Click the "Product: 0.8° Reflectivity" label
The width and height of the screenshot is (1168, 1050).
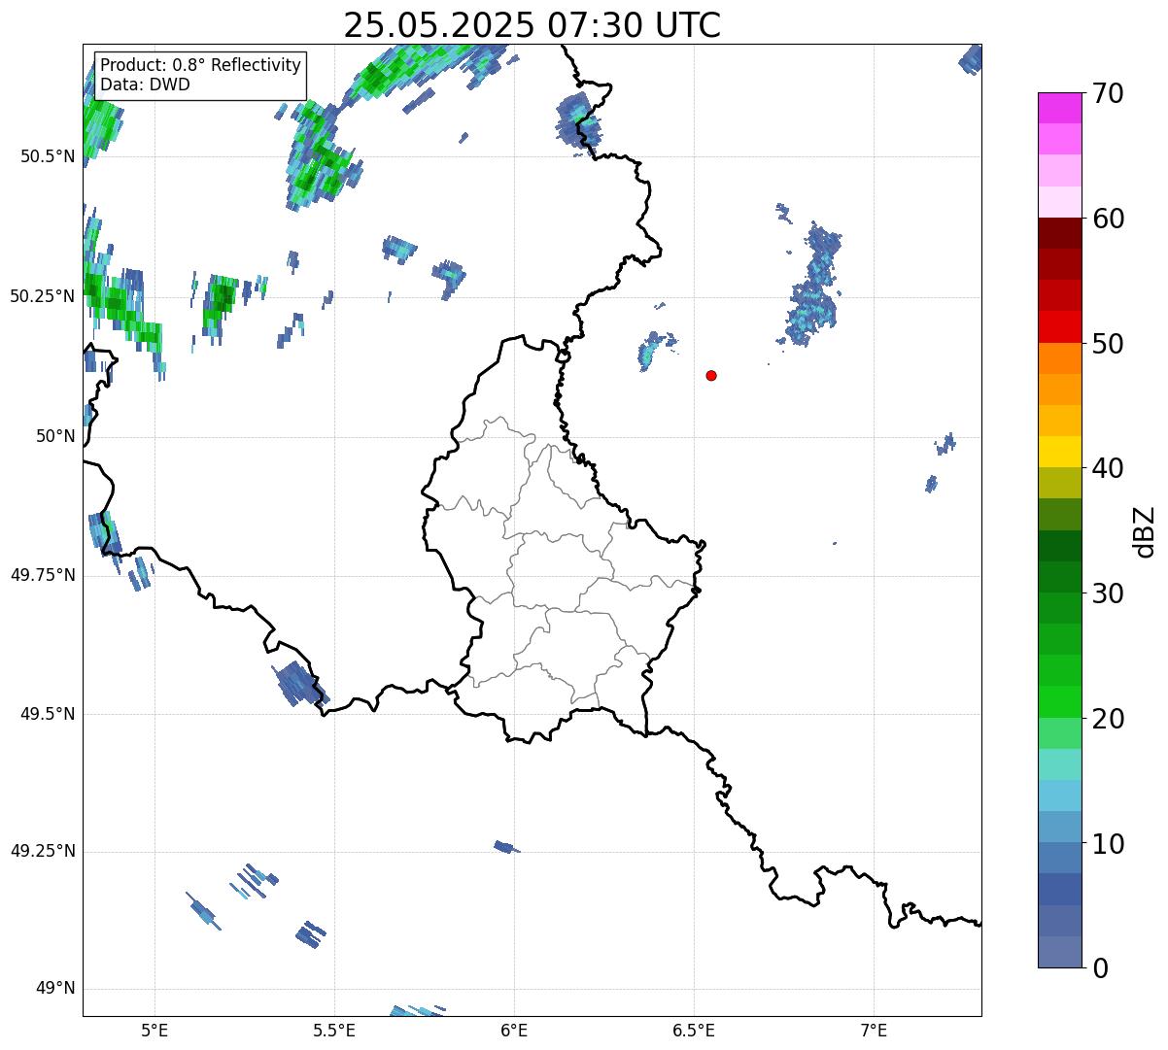201,65
